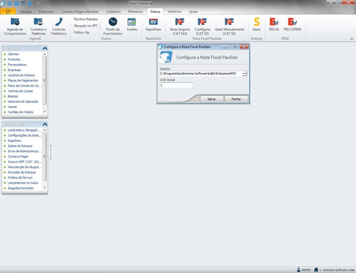Close the dialog with the red X
This screenshot has height=273, width=356.
tap(244, 47)
